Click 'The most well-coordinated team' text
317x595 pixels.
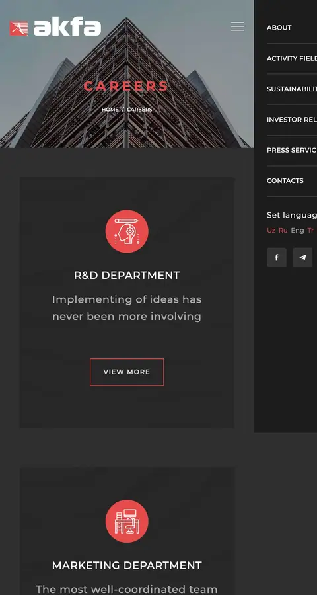(127, 589)
